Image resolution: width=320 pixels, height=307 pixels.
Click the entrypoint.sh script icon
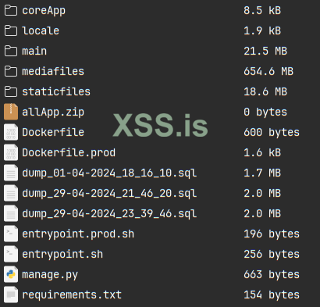[11, 254]
